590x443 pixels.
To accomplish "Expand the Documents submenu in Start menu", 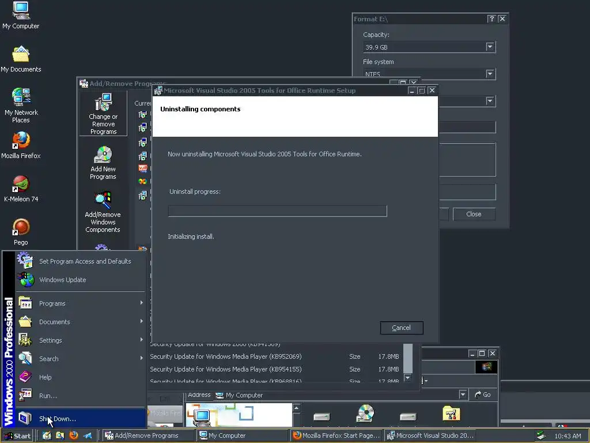I will tap(81, 322).
